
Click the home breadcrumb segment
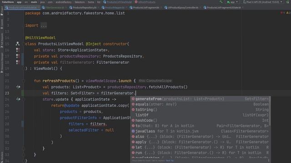point(91,2)
